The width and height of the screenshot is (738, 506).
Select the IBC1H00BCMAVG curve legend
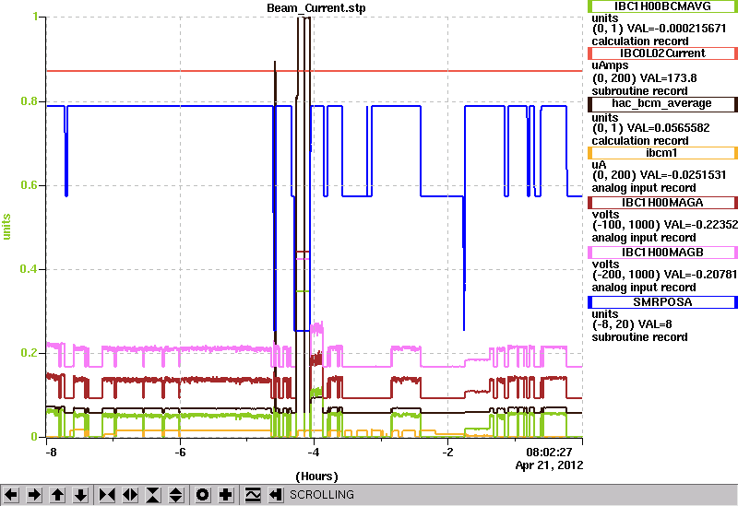[x=662, y=6]
